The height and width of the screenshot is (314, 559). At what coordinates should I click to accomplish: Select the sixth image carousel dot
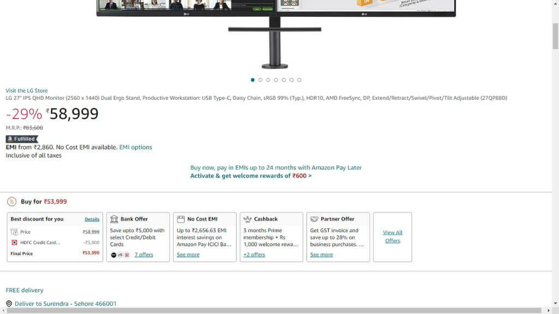292,80
